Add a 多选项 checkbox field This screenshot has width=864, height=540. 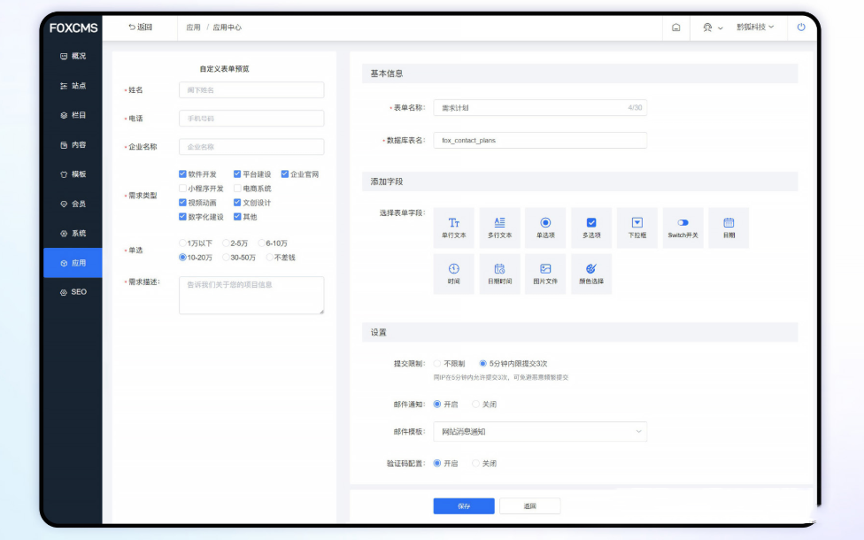pyautogui.click(x=591, y=228)
